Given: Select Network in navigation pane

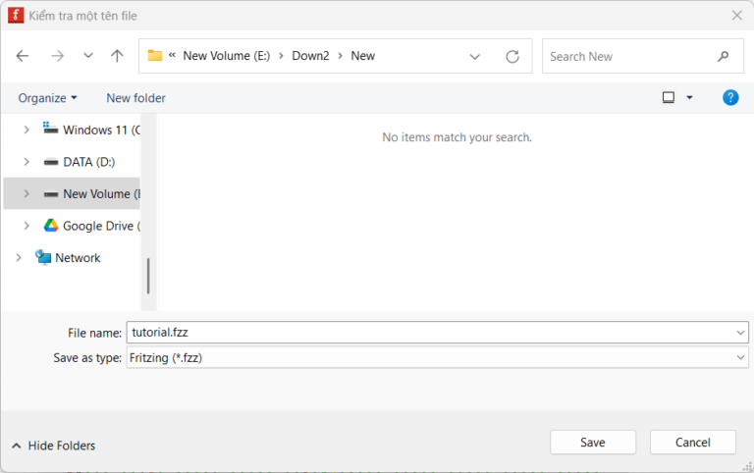Looking at the screenshot, I should pyautogui.click(x=68, y=258).
